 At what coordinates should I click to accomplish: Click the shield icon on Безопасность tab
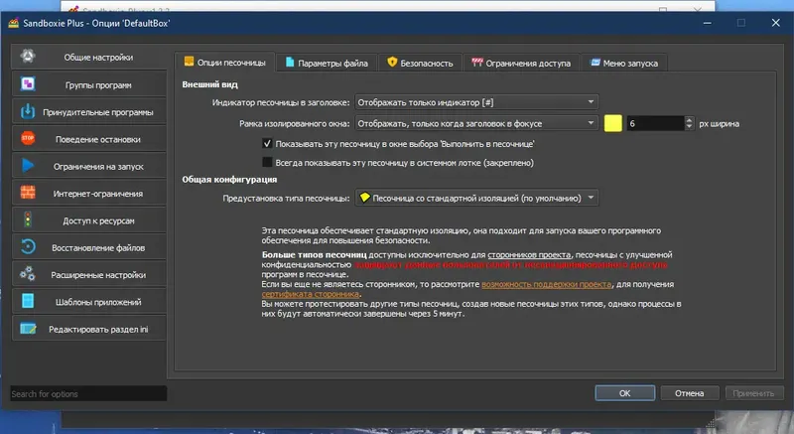(x=392, y=63)
